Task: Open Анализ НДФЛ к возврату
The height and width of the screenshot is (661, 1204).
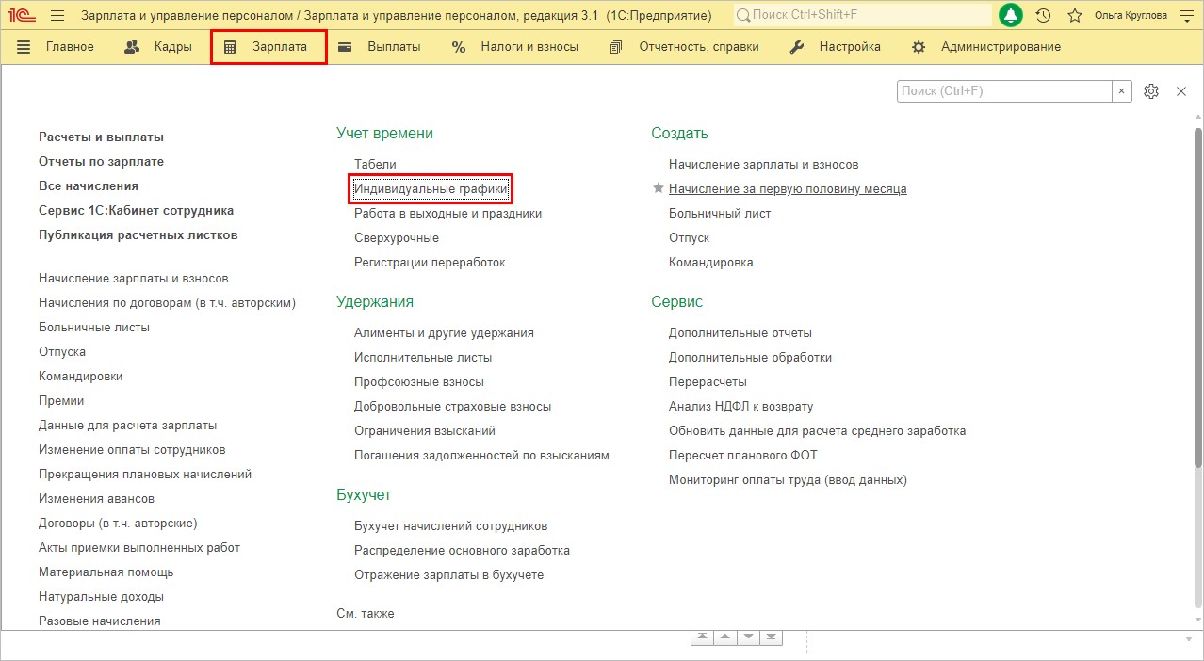Action: point(740,406)
